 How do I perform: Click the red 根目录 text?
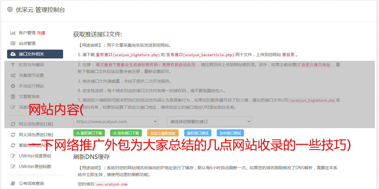pos(288,55)
